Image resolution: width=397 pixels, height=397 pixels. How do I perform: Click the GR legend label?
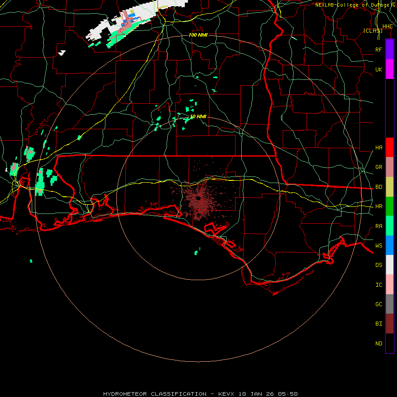(378, 167)
